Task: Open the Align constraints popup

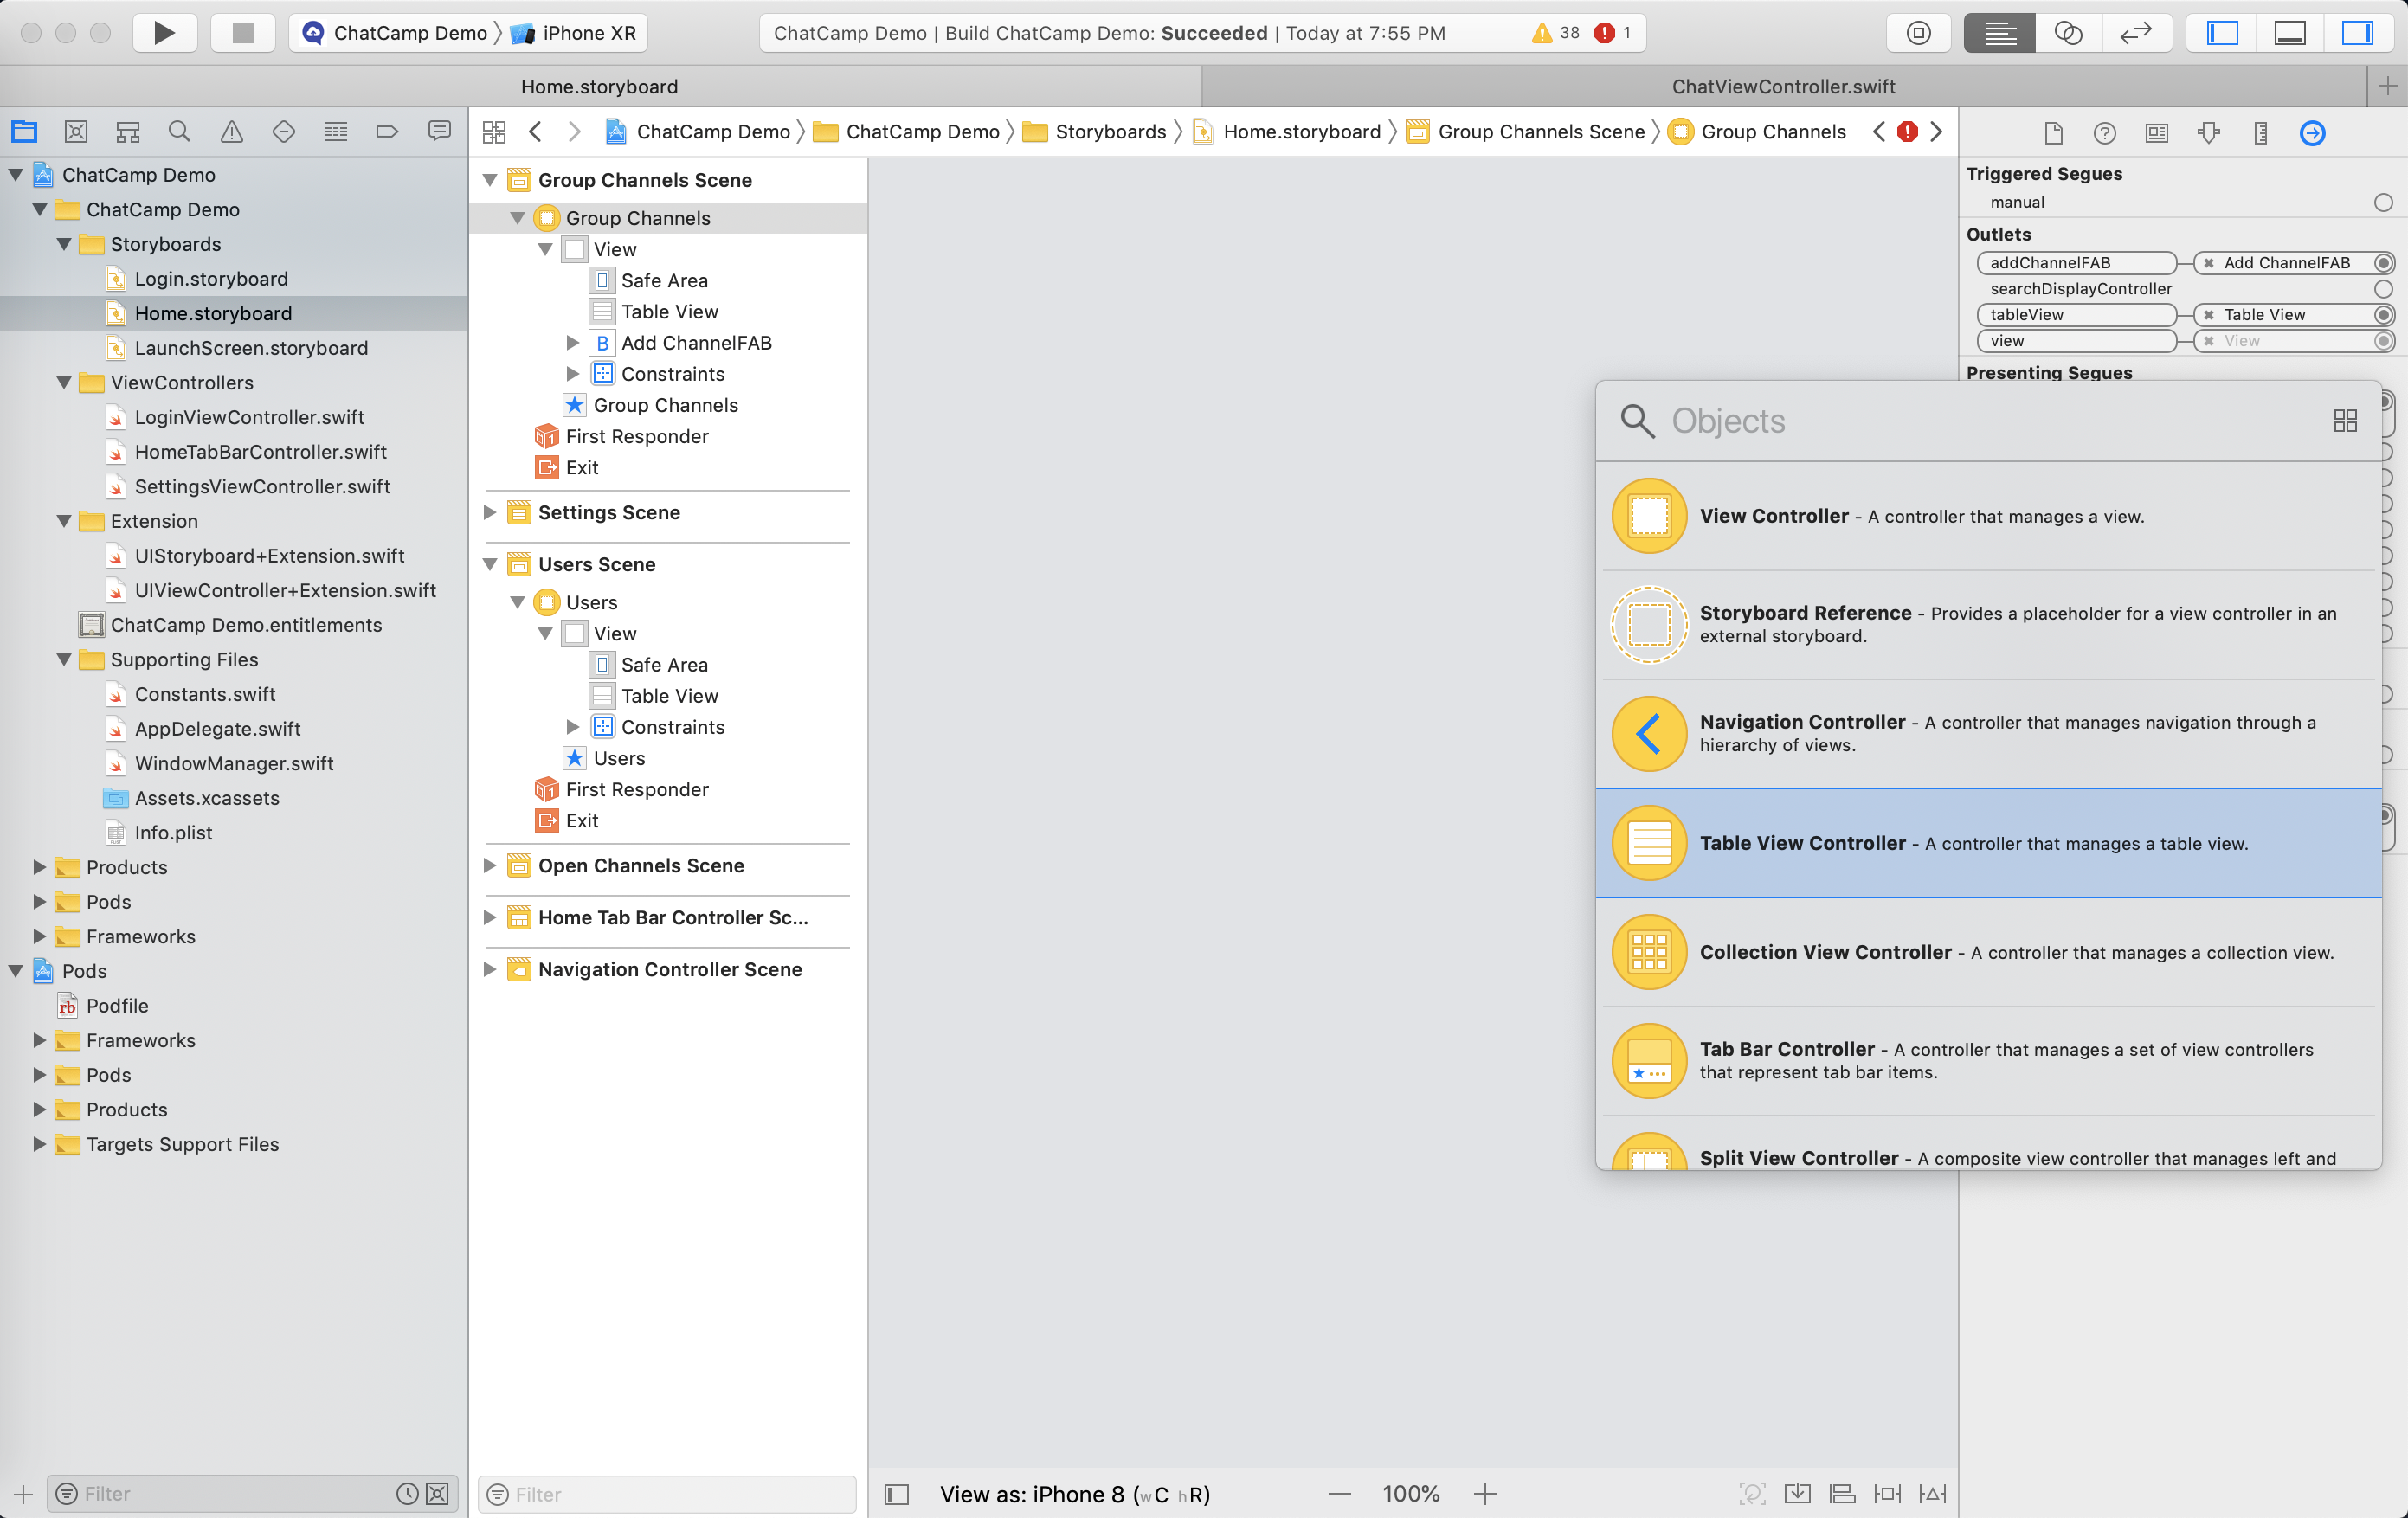Action: point(1842,1494)
